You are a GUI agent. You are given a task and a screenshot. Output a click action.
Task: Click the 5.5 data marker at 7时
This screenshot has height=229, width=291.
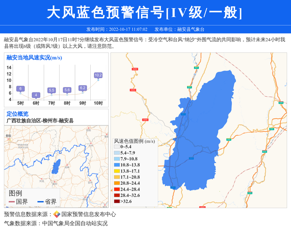[x=51, y=90]
